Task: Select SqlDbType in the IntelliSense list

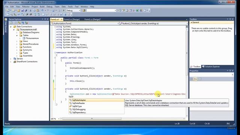Action: [96, 106]
